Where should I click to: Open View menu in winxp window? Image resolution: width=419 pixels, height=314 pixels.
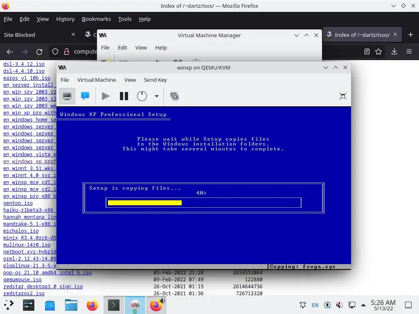point(130,80)
